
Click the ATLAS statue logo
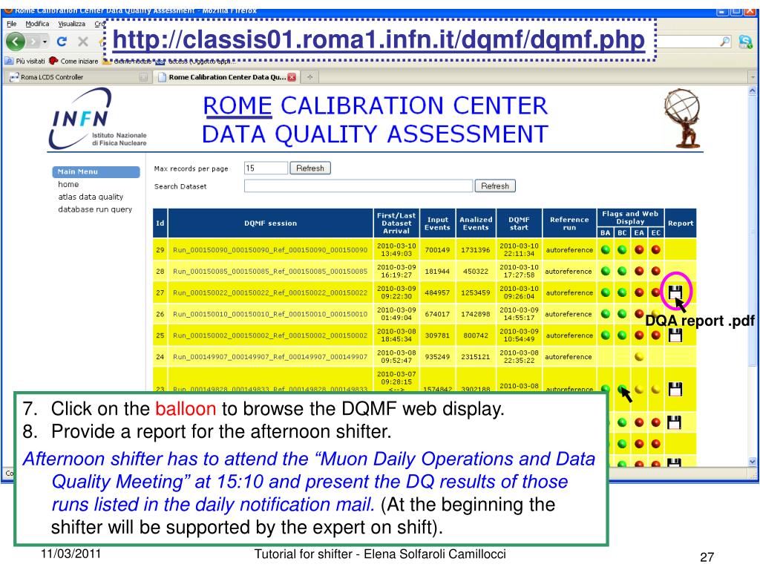click(683, 118)
